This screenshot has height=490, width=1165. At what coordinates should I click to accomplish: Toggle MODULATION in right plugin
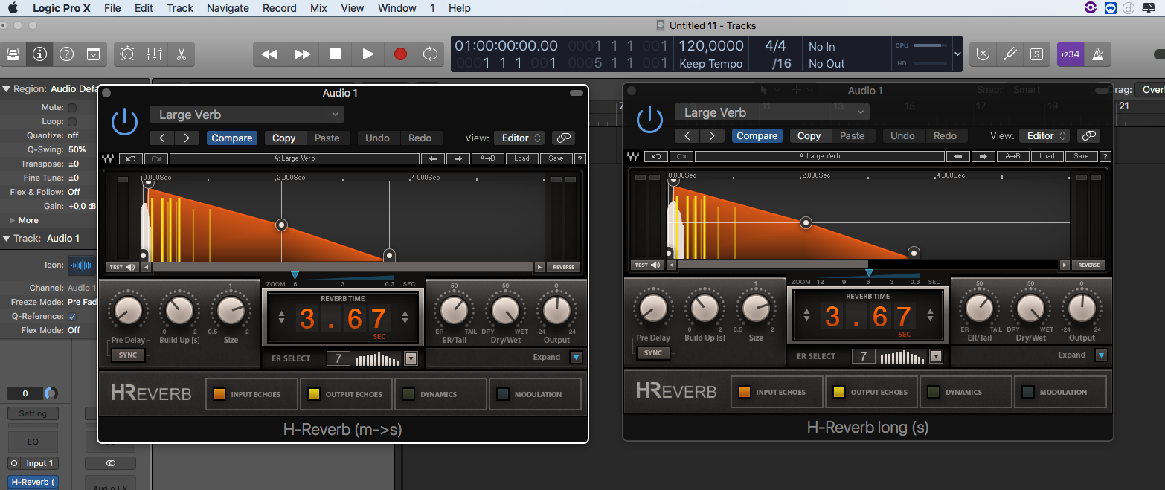pos(1059,392)
